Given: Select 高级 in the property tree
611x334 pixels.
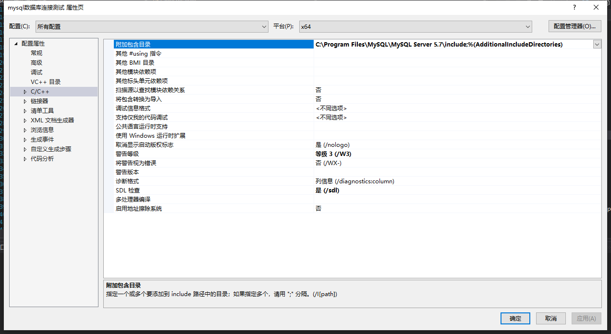Looking at the screenshot, I should [37, 62].
